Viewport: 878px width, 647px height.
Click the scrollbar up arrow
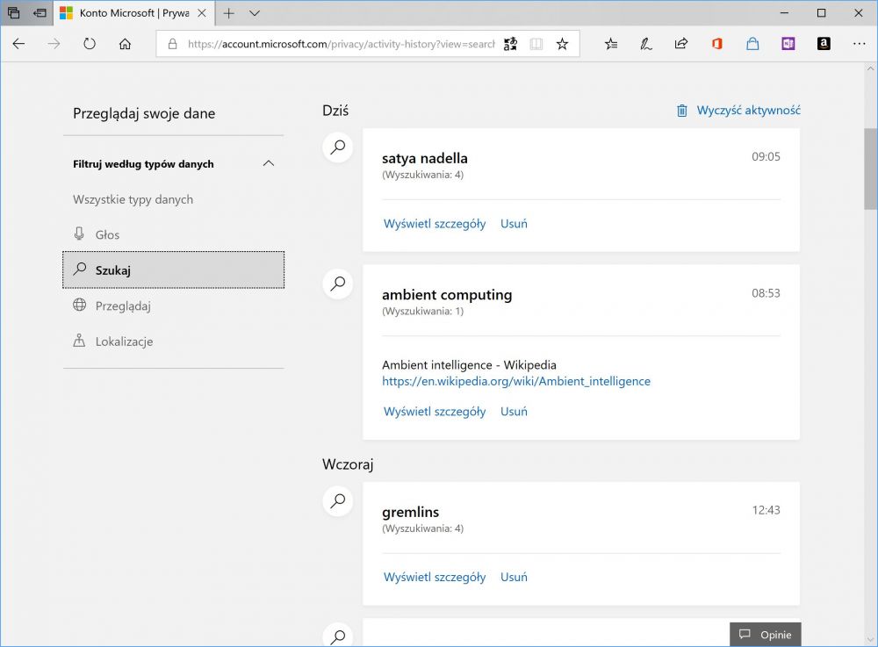click(871, 68)
